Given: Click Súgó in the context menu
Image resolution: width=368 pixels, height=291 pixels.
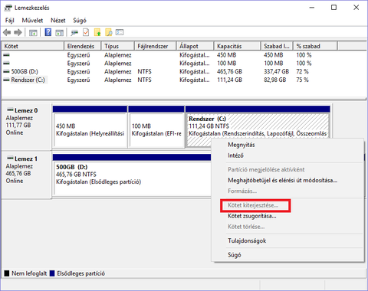Looking at the screenshot, I should click(287, 255).
